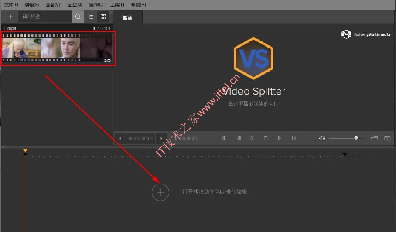Click the volume slider handle
396x232 pixels.
pyautogui.click(x=356, y=138)
